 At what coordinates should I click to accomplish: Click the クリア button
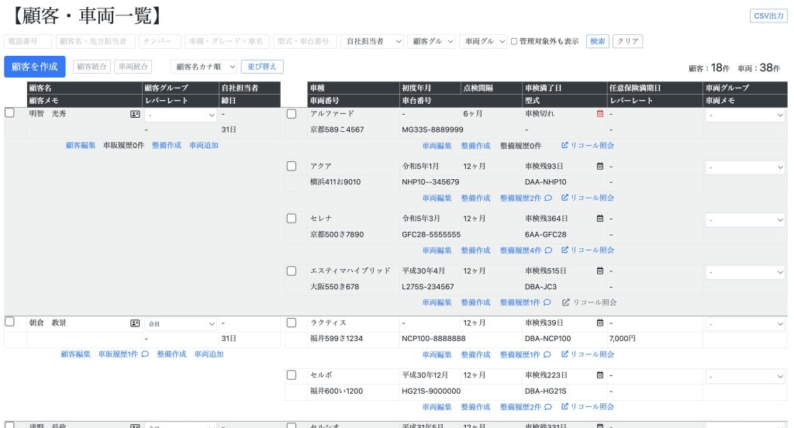(628, 42)
